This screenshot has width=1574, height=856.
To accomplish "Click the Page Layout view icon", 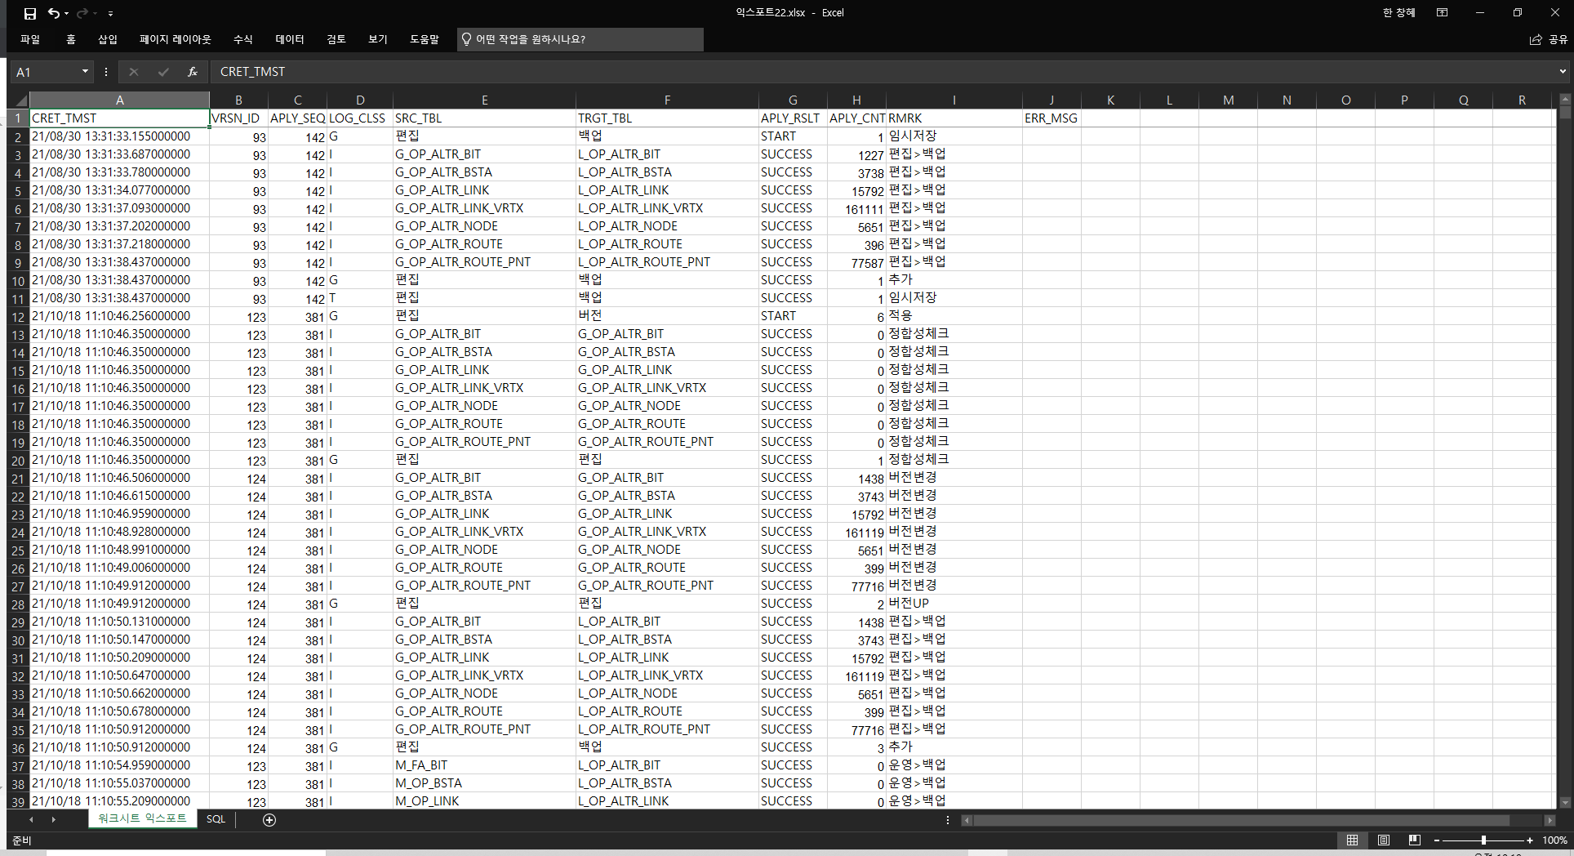I will (1384, 840).
